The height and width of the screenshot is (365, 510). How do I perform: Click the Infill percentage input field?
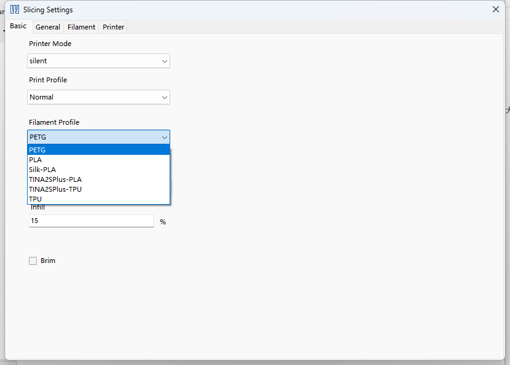(x=91, y=221)
